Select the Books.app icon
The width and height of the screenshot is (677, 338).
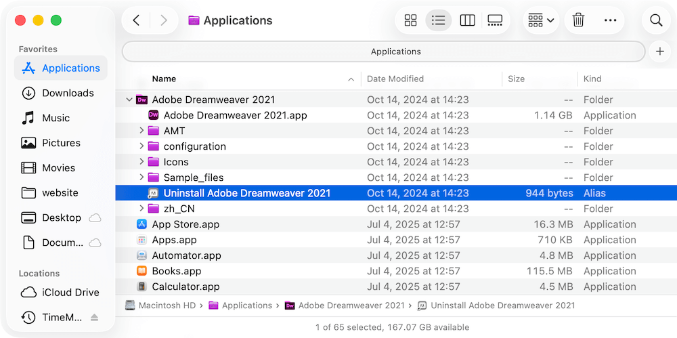[x=141, y=271]
